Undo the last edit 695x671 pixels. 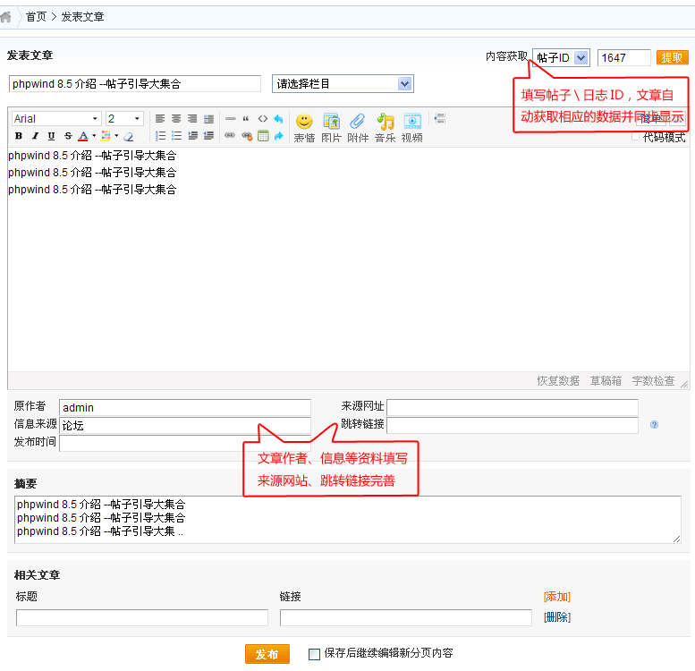(x=278, y=119)
